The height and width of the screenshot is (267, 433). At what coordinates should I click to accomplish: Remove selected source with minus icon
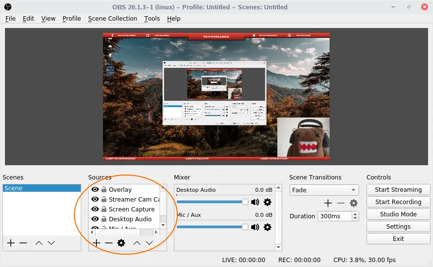[x=109, y=243]
